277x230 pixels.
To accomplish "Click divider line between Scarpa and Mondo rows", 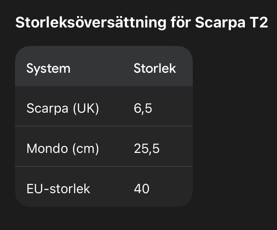I will (104, 126).
